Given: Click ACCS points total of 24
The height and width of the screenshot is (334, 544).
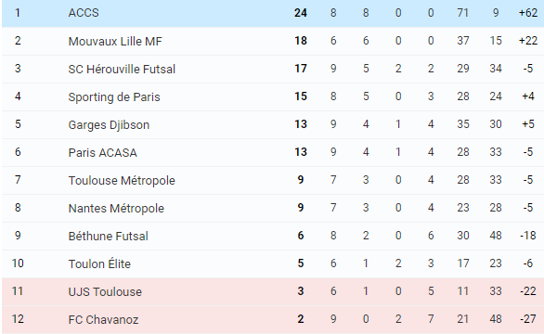Looking at the screenshot, I should (301, 13).
